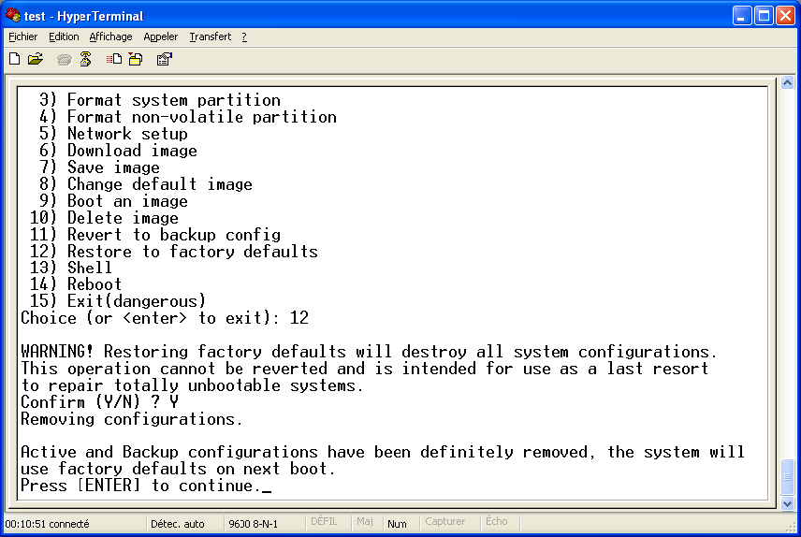This screenshot has width=801, height=537.
Task: Click the '9) Boot an image' line
Action: point(113,201)
